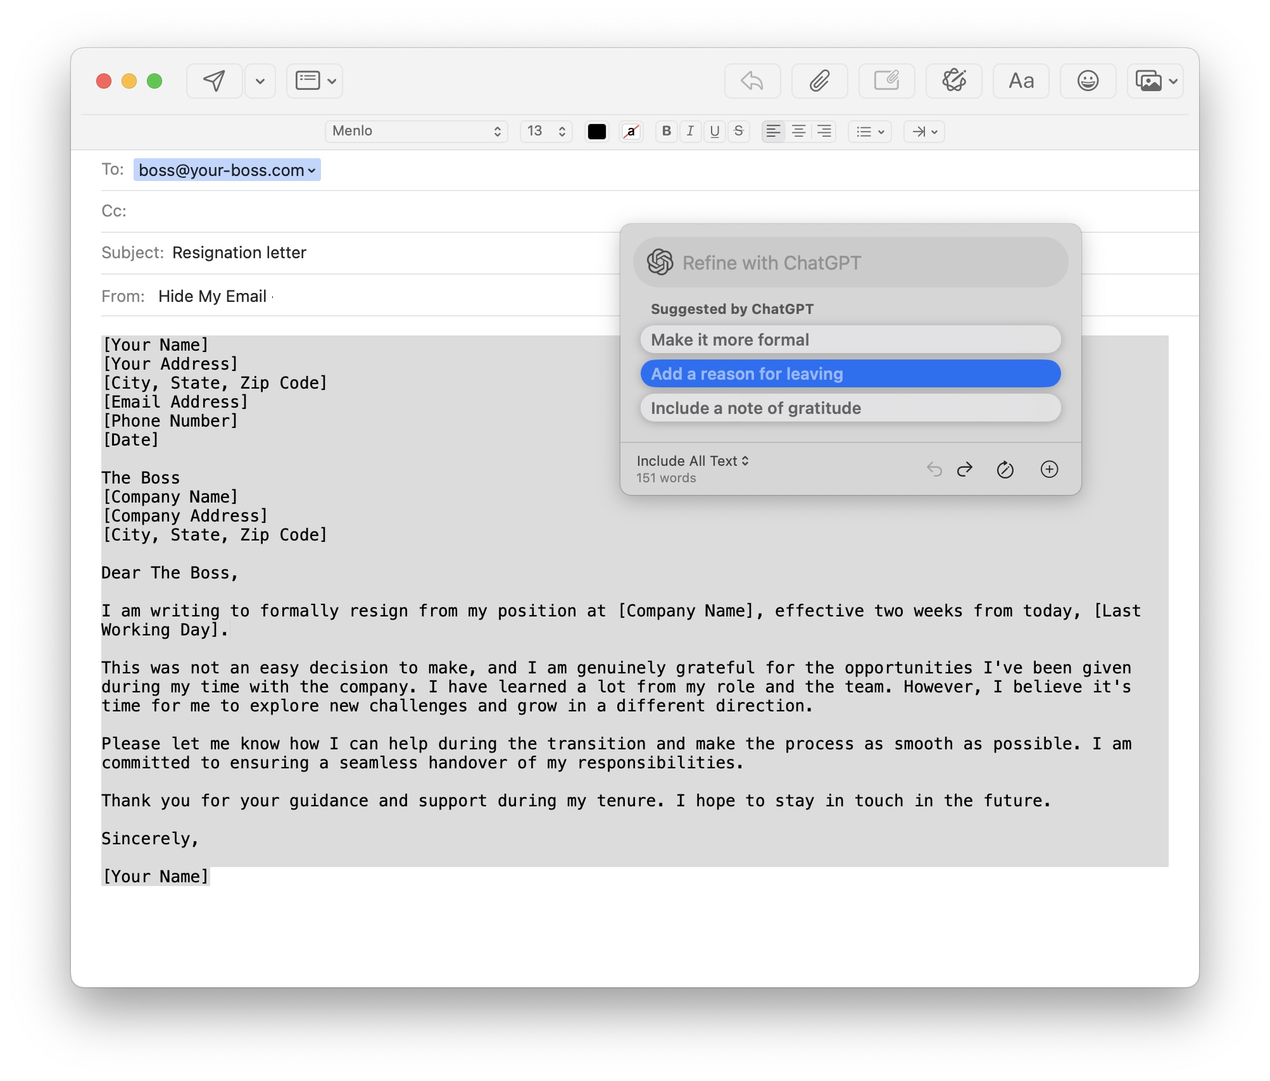This screenshot has height=1081, width=1270.
Task: Toggle strikethrough formatting
Action: click(x=739, y=132)
